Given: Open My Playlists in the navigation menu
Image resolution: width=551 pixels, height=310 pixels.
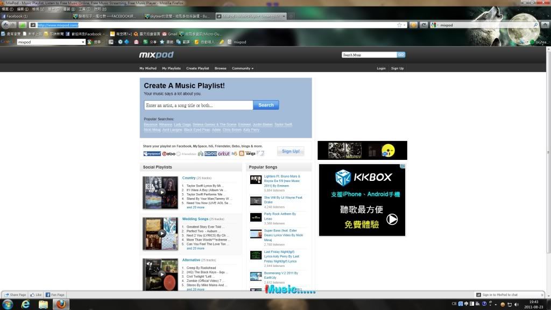Looking at the screenshot, I should 171,68.
